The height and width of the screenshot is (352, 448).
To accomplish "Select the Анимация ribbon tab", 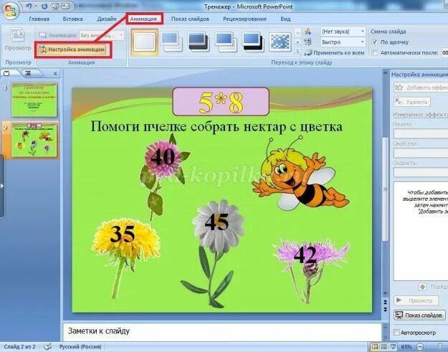I will point(143,19).
